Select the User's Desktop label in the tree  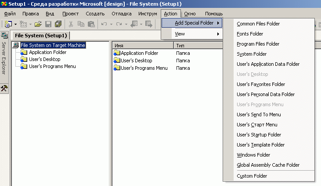45,59
